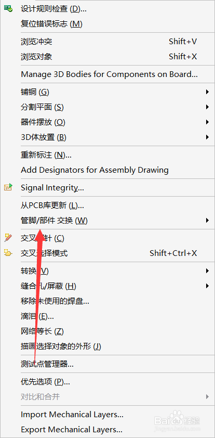Expand the 3D体放置 (B) submenu arrow
Screen dimensions: 215x438
tap(207, 137)
